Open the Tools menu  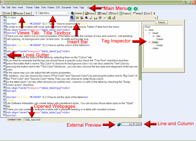[75, 7]
